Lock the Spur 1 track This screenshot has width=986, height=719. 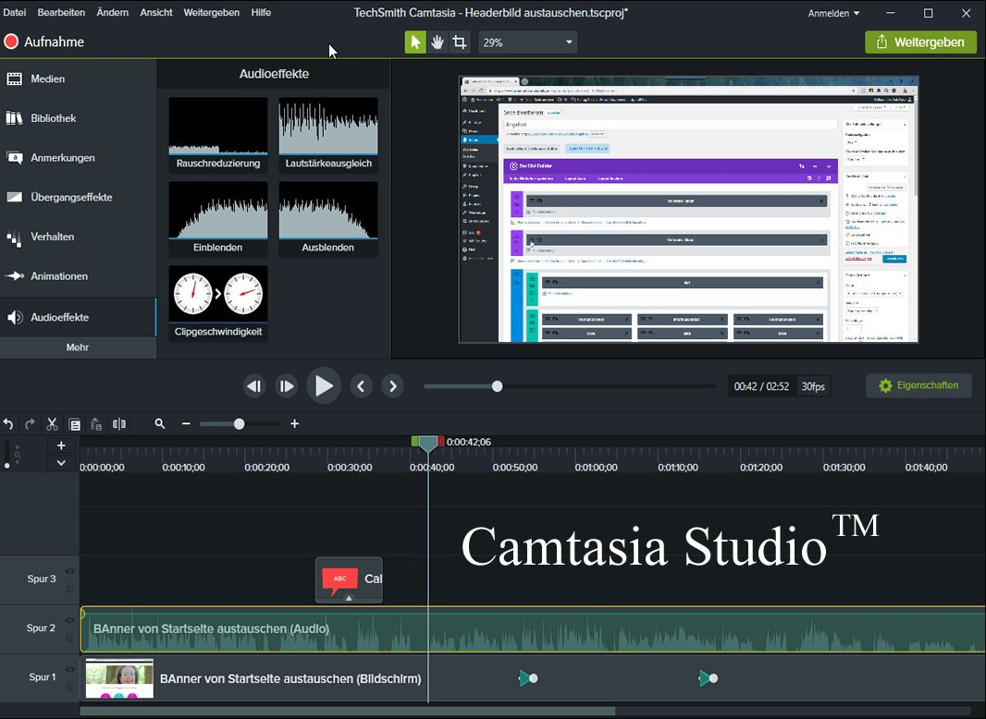(69, 688)
